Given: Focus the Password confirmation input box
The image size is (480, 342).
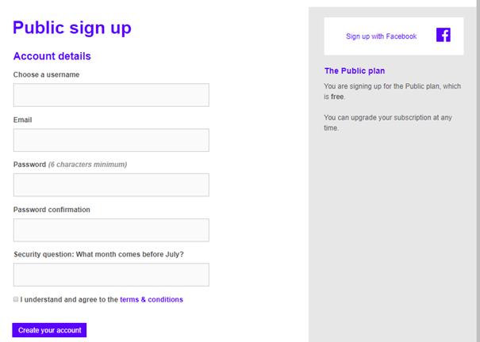Looking at the screenshot, I should (111, 230).
